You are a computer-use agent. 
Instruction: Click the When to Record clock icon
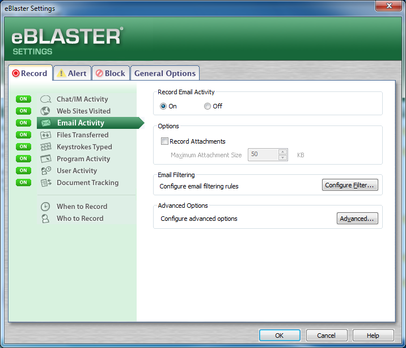point(46,207)
